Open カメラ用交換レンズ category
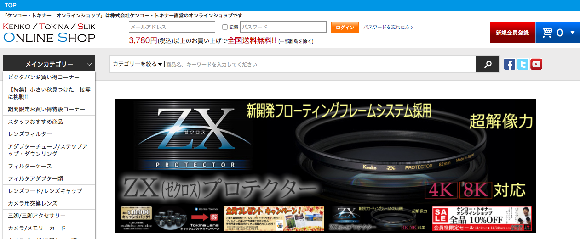 point(49,203)
